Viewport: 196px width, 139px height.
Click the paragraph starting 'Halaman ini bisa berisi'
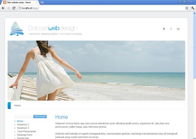(112, 125)
